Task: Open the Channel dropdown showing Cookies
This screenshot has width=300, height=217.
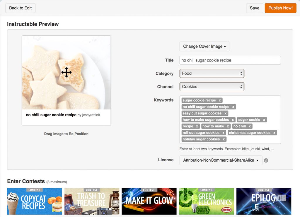Action: pyautogui.click(x=212, y=87)
